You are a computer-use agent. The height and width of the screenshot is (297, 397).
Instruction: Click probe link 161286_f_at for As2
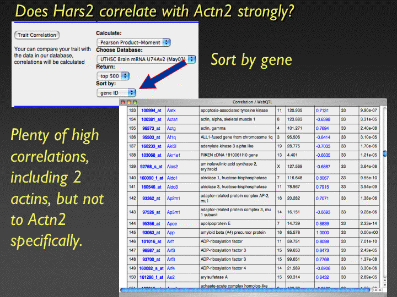151,277
